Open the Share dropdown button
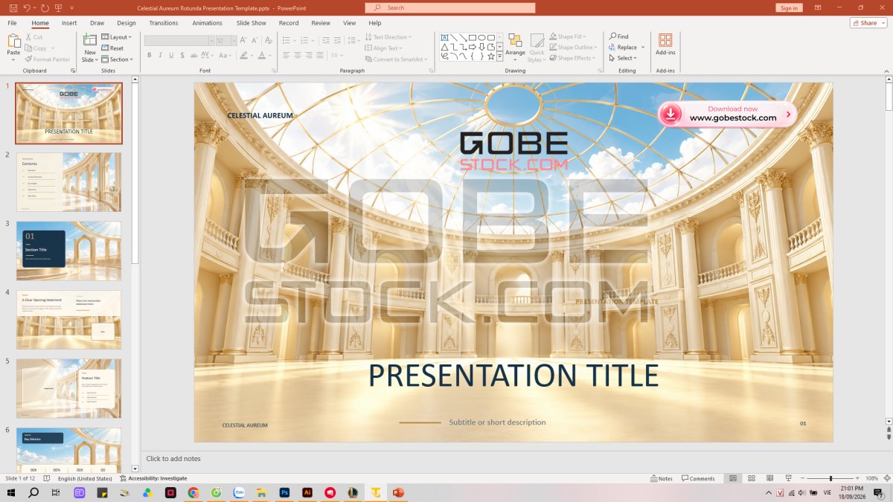 pos(868,23)
